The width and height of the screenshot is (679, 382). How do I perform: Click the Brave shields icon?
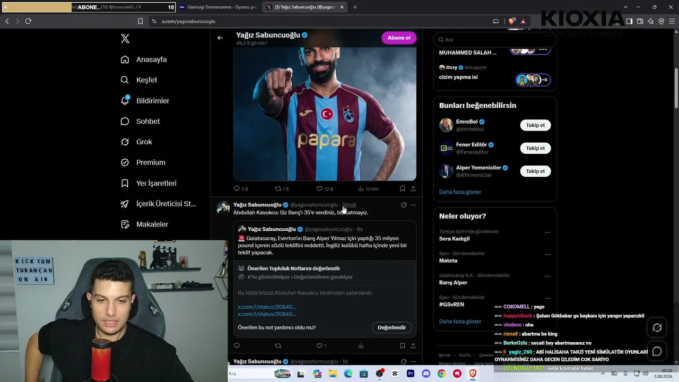511,21
